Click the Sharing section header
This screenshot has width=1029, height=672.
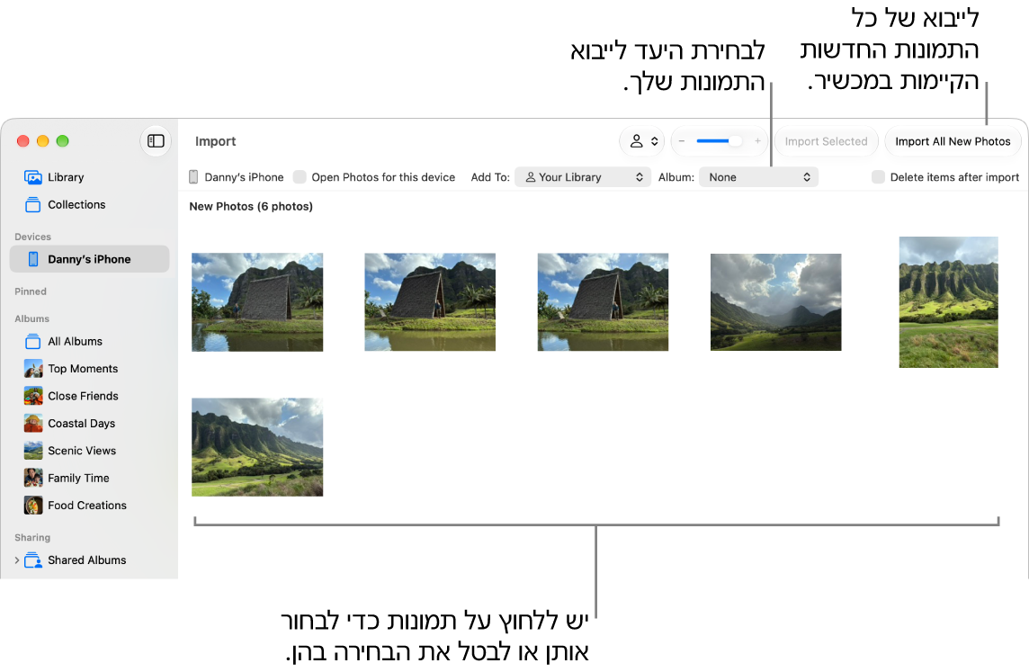point(32,537)
